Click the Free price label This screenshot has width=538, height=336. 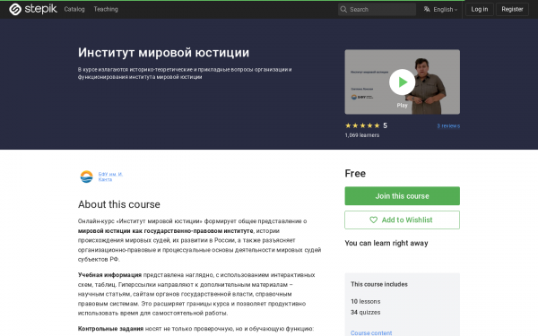[x=355, y=174]
